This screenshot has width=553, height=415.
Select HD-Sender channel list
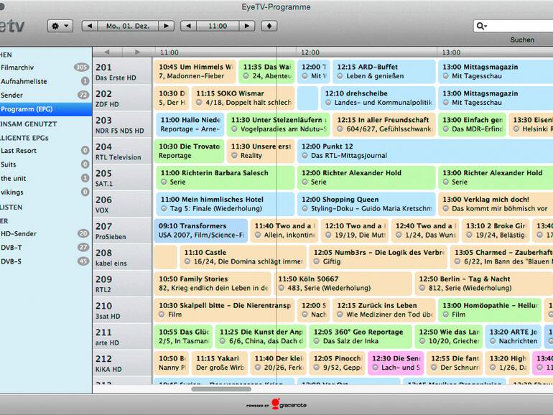[46, 233]
